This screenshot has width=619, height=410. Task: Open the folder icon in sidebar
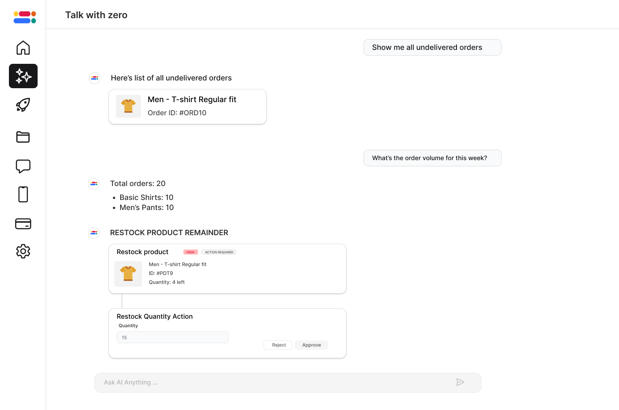(23, 137)
